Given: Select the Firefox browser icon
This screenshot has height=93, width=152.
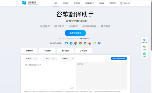Looking at the screenshot, I should pos(90,43).
